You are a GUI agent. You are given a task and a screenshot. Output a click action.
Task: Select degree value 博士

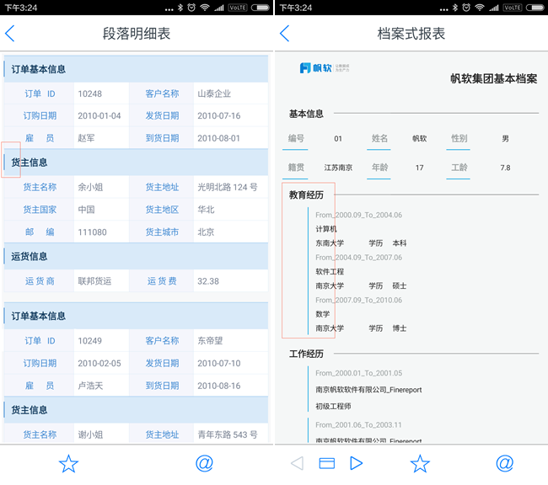coord(399,328)
